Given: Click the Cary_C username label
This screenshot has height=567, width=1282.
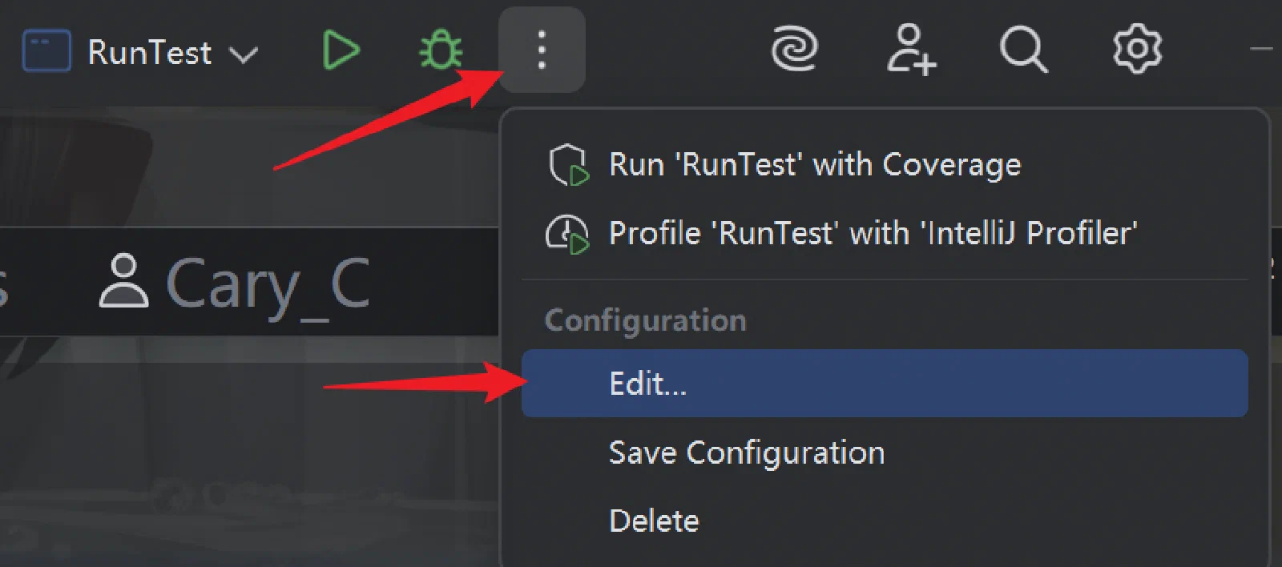Looking at the screenshot, I should [x=268, y=284].
